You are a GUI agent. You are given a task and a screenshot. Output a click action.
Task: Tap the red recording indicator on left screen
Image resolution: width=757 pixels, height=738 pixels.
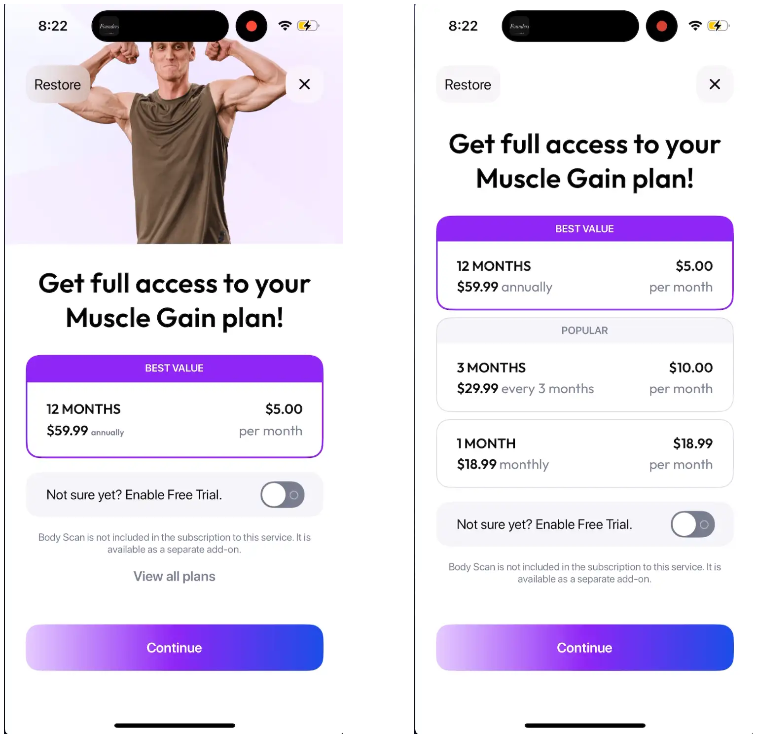[252, 26]
